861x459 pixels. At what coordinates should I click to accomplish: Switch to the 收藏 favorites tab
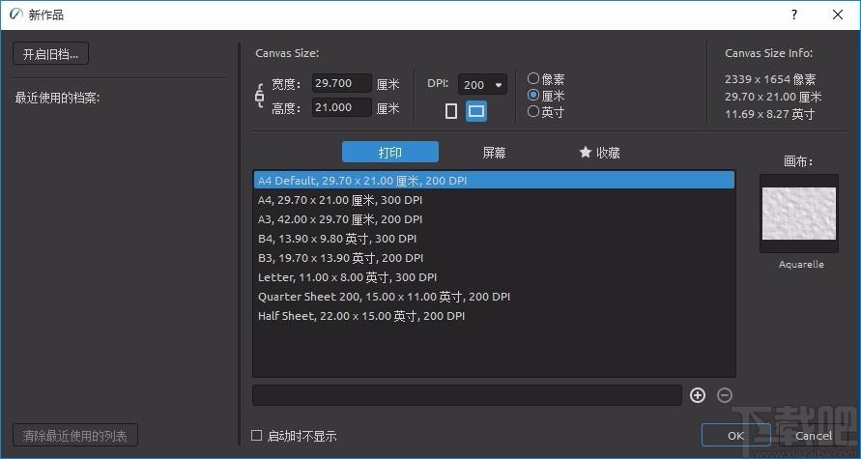coord(600,152)
